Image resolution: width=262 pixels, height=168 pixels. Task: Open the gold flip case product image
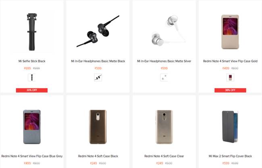coord(230,32)
